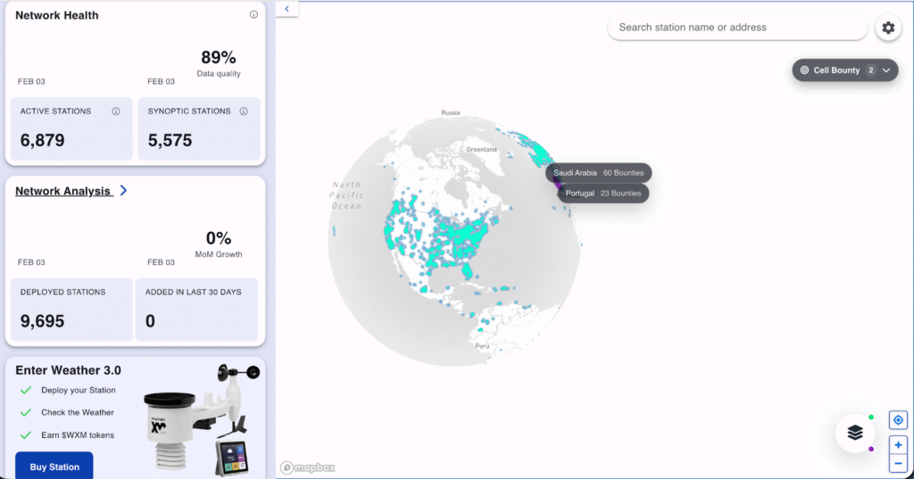Zoom in with the plus button
The width and height of the screenshot is (914, 479).
pos(898,444)
